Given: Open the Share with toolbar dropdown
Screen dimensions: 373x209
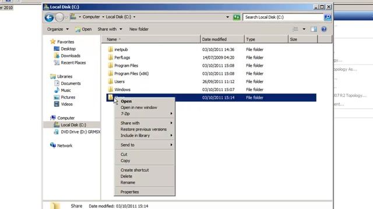Looking at the screenshot, I should click(110, 29).
